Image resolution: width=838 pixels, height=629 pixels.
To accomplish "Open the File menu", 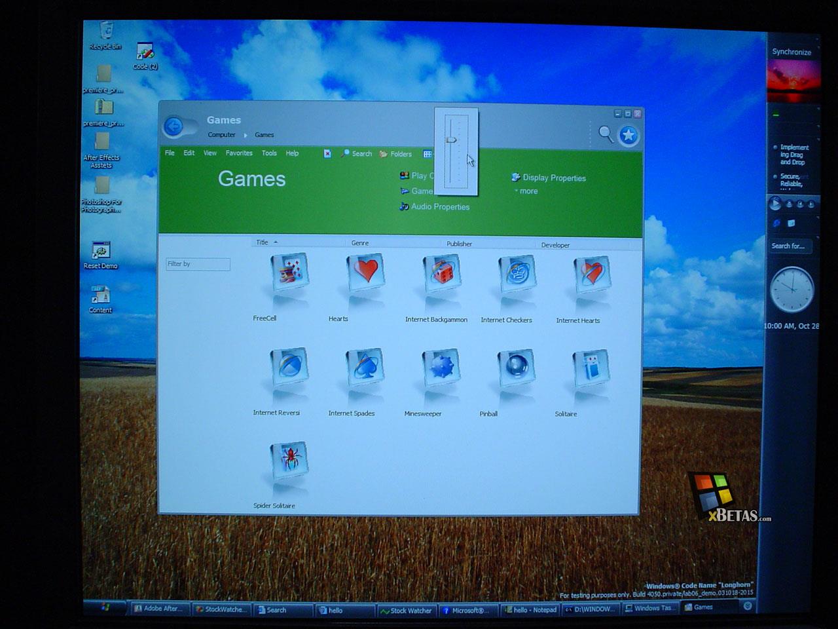I will click(170, 153).
